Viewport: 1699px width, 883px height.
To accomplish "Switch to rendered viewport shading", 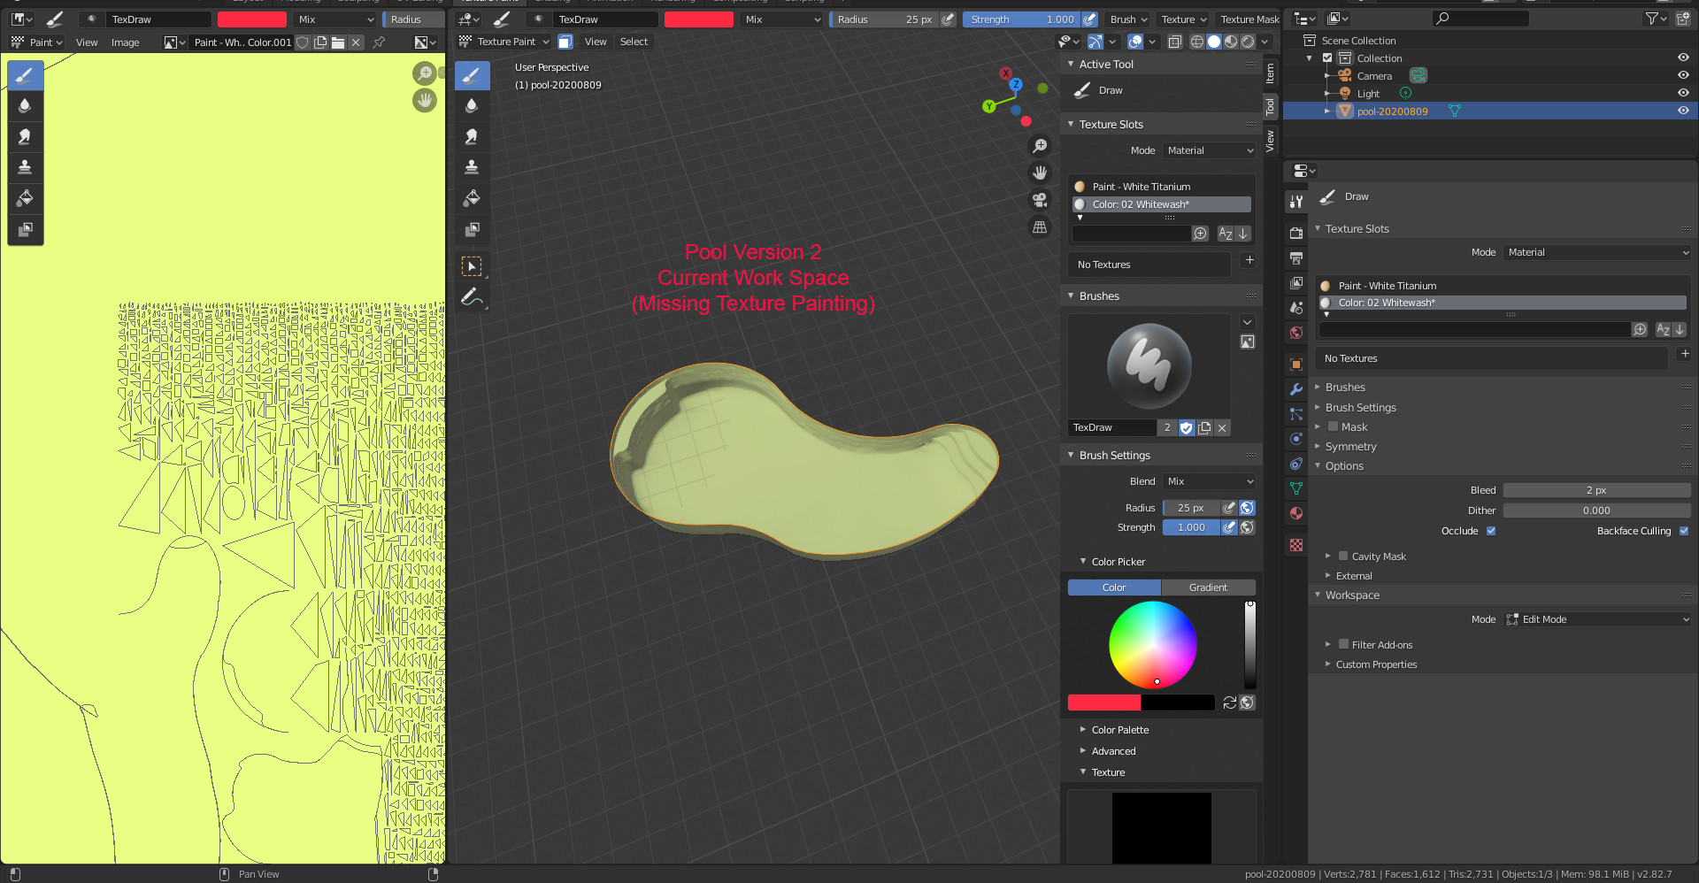I will (x=1247, y=41).
